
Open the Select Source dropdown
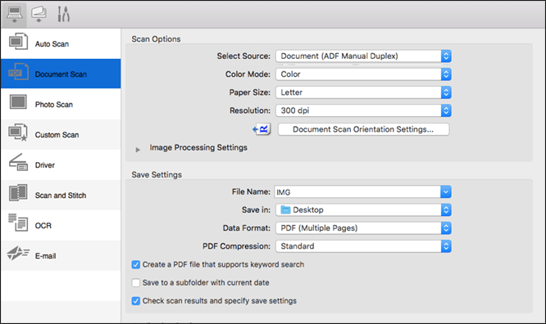pos(363,56)
